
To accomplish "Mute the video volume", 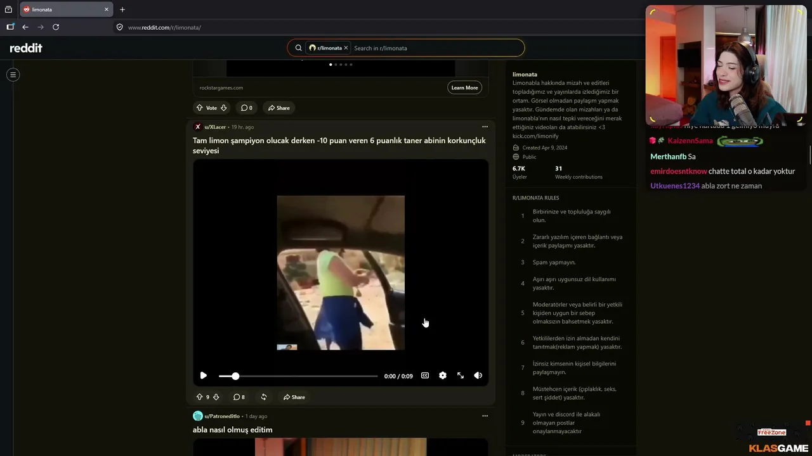I will point(478,376).
